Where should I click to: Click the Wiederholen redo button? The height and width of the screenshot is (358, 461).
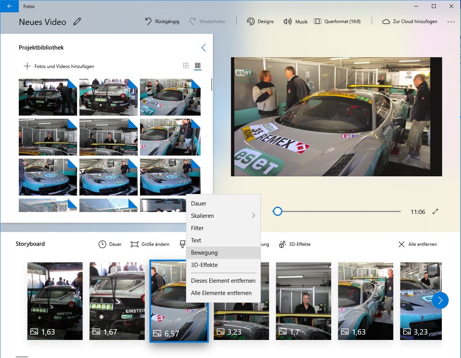click(x=207, y=22)
